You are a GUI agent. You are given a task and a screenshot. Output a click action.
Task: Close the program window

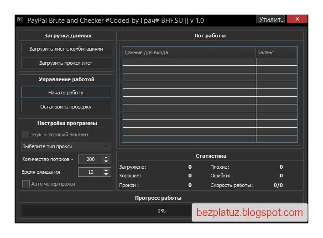(x=297, y=19)
